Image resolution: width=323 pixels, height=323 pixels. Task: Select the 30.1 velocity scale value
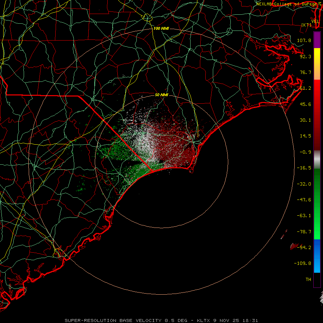305,120
